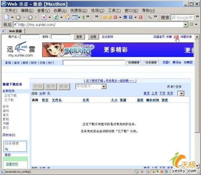Click the 任务搜索 button
Screen dimensions: 201x175
coord(151,62)
